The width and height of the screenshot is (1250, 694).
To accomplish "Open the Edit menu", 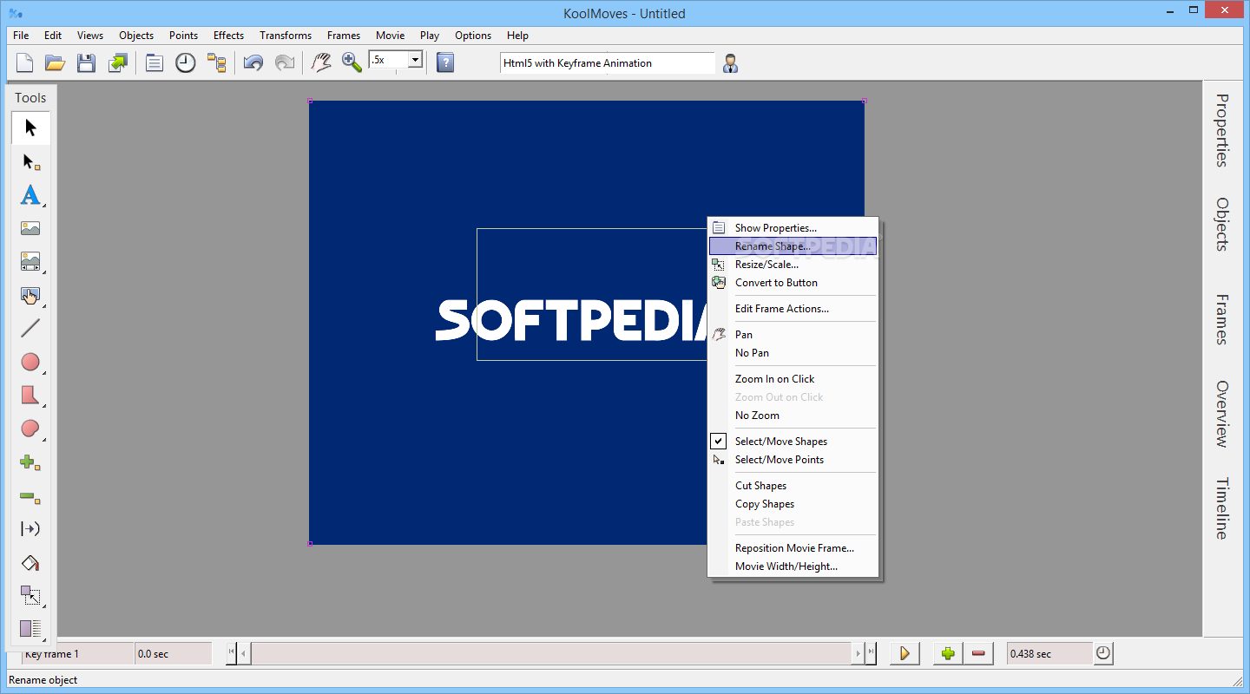I will tap(53, 36).
